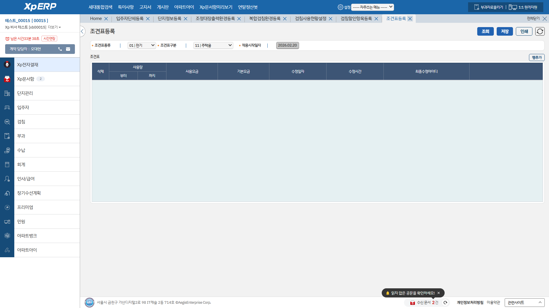Image resolution: width=549 pixels, height=308 pixels.
Task: Click the 적용시작일자 date field
Action: (287, 45)
